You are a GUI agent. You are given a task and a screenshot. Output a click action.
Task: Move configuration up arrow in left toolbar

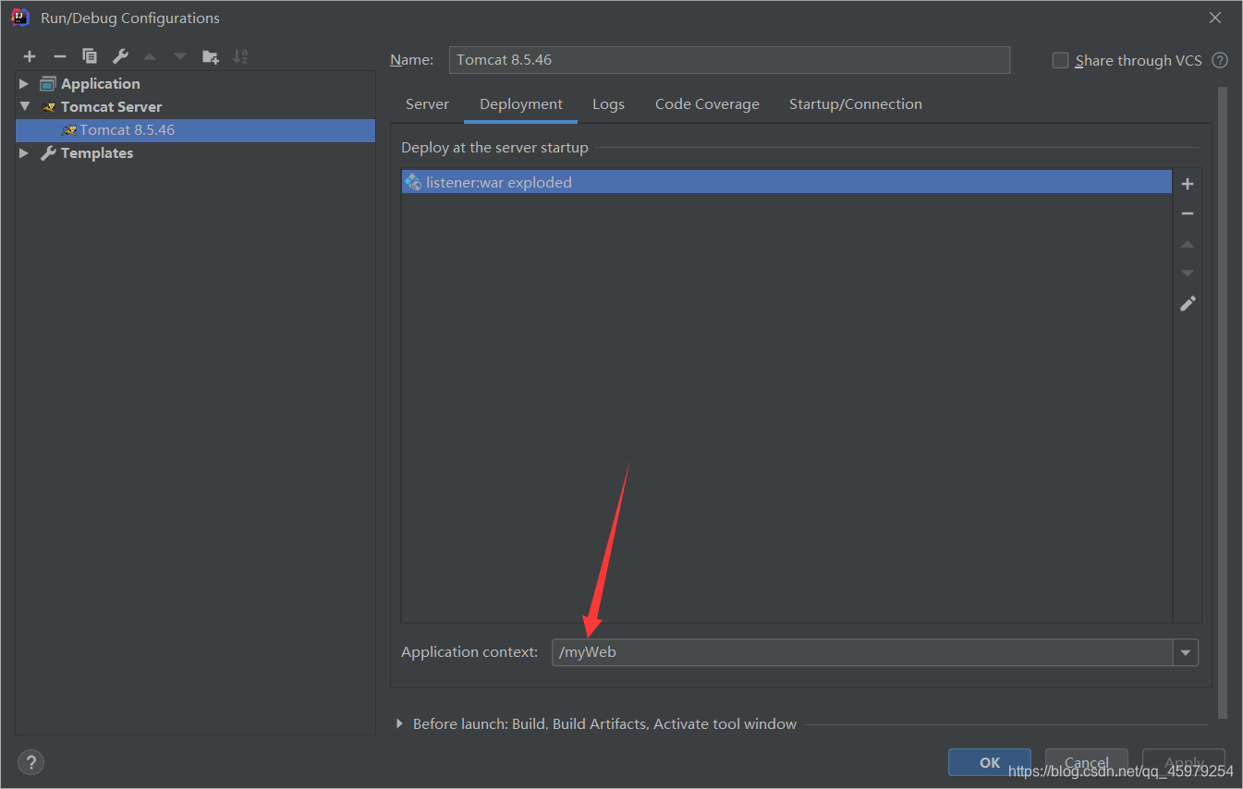click(150, 57)
